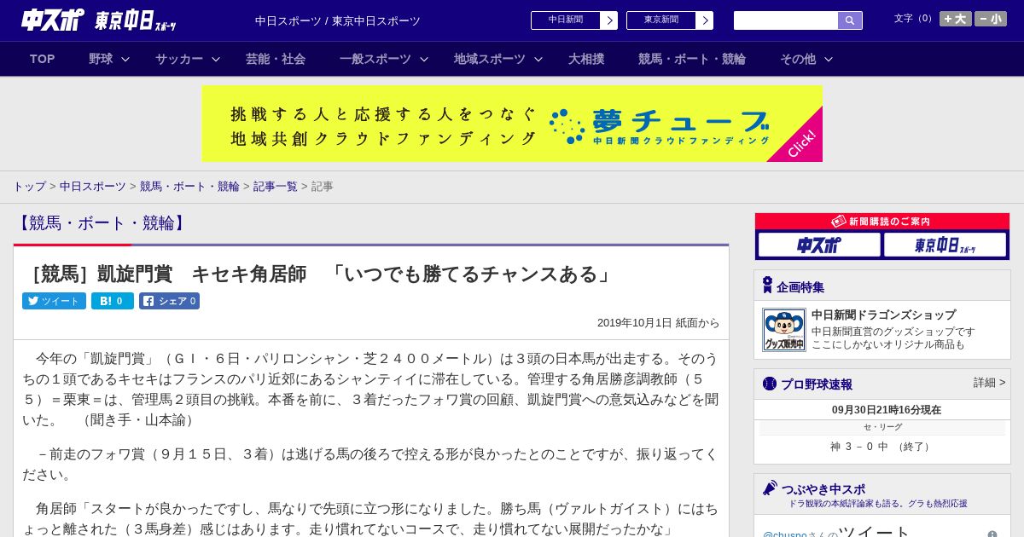Open 新聞購読のご案内 header
This screenshot has width=1024, height=537.
882,221
